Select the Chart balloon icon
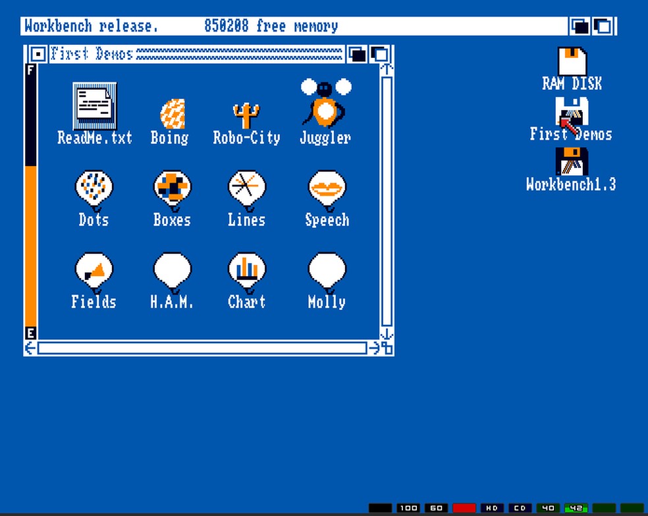This screenshot has width=648, height=516. 247,272
